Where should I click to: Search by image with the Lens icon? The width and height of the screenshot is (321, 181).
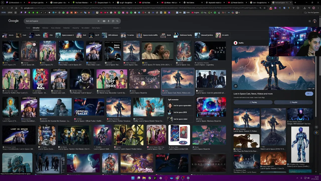(113, 21)
